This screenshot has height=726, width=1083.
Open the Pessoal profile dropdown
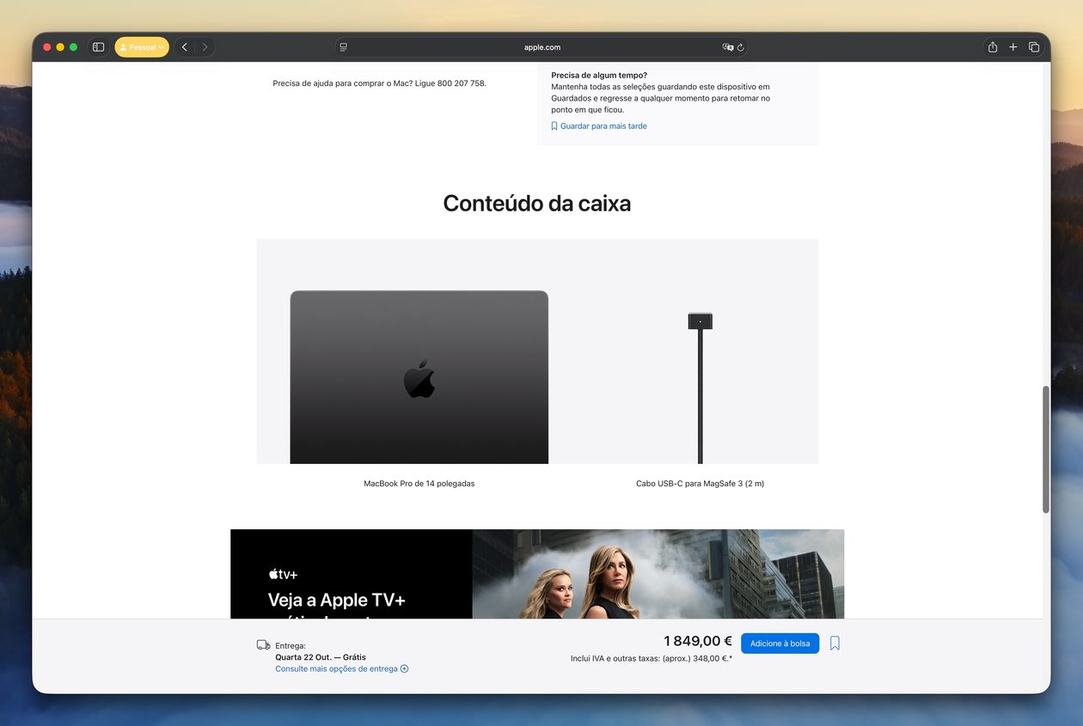[142, 47]
